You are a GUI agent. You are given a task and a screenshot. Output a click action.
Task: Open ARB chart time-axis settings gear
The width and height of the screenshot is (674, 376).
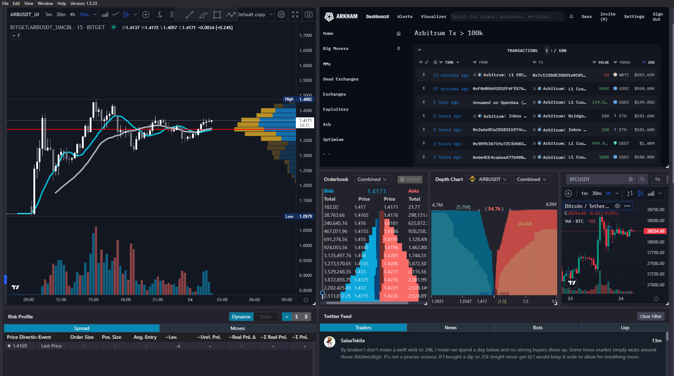coord(306,300)
